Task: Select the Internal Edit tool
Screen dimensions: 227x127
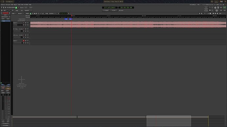Action: point(43,13)
